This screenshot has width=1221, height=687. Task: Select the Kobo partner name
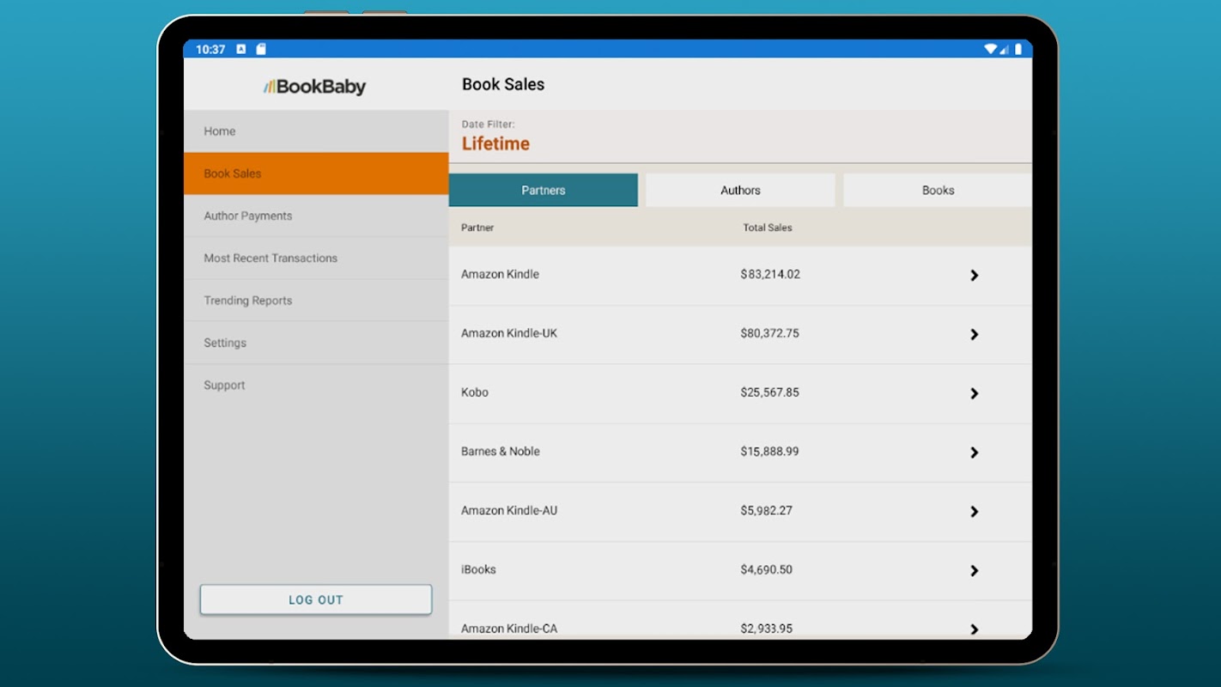click(x=475, y=392)
